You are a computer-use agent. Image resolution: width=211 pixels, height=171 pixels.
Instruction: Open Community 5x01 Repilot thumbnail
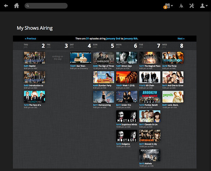[x=35, y=58]
